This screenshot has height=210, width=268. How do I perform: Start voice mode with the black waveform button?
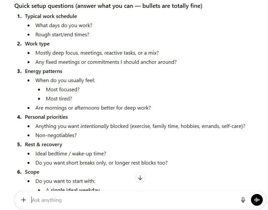pyautogui.click(x=257, y=200)
